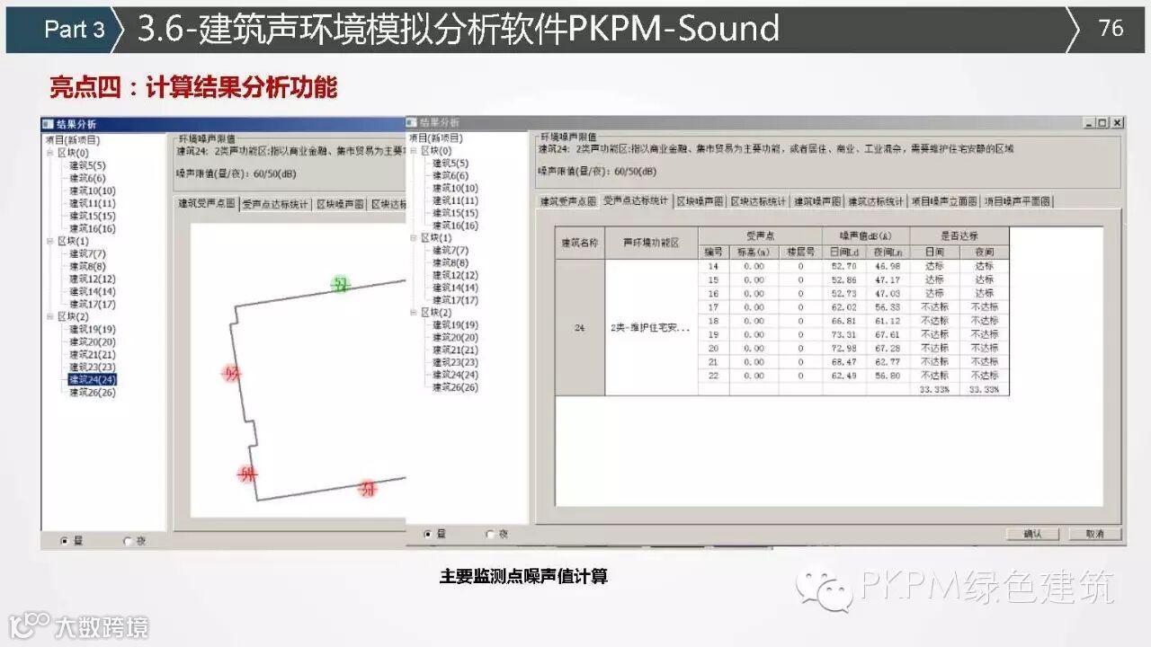Select 建筑14(14) in the back window tree
Viewport: 1151px width, 647px height.
coord(93,292)
